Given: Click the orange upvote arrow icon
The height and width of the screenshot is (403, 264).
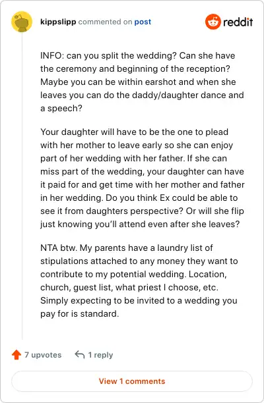Looking at the screenshot, I should tap(16, 355).
